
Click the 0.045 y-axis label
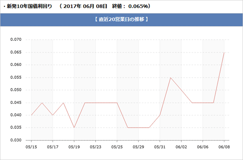click(x=16, y=103)
